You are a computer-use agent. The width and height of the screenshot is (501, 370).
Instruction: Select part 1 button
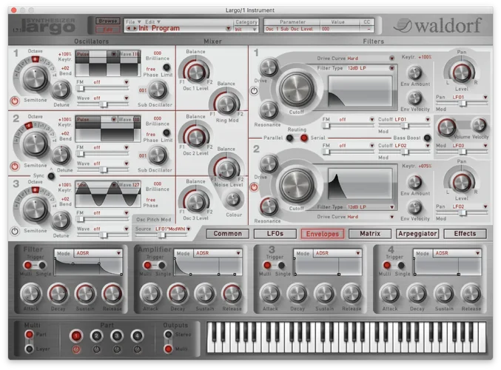coord(76,336)
